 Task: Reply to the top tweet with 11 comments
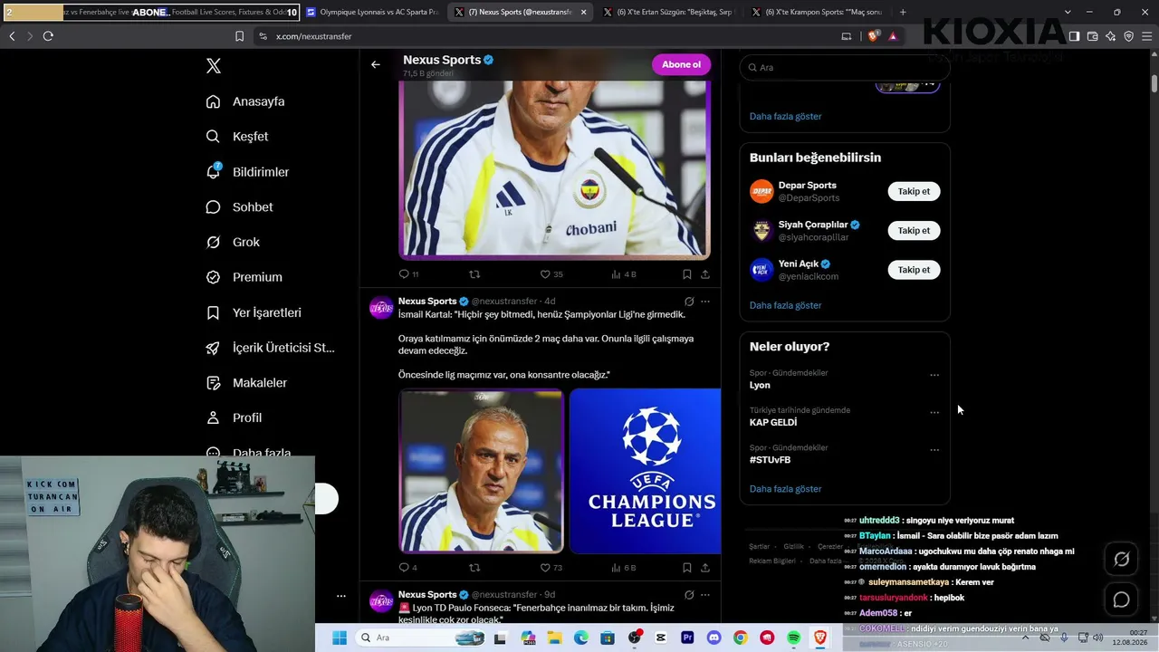[404, 274]
